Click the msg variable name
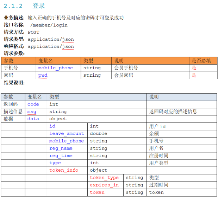The width and height of the screenshot is (218, 197). click(32, 112)
